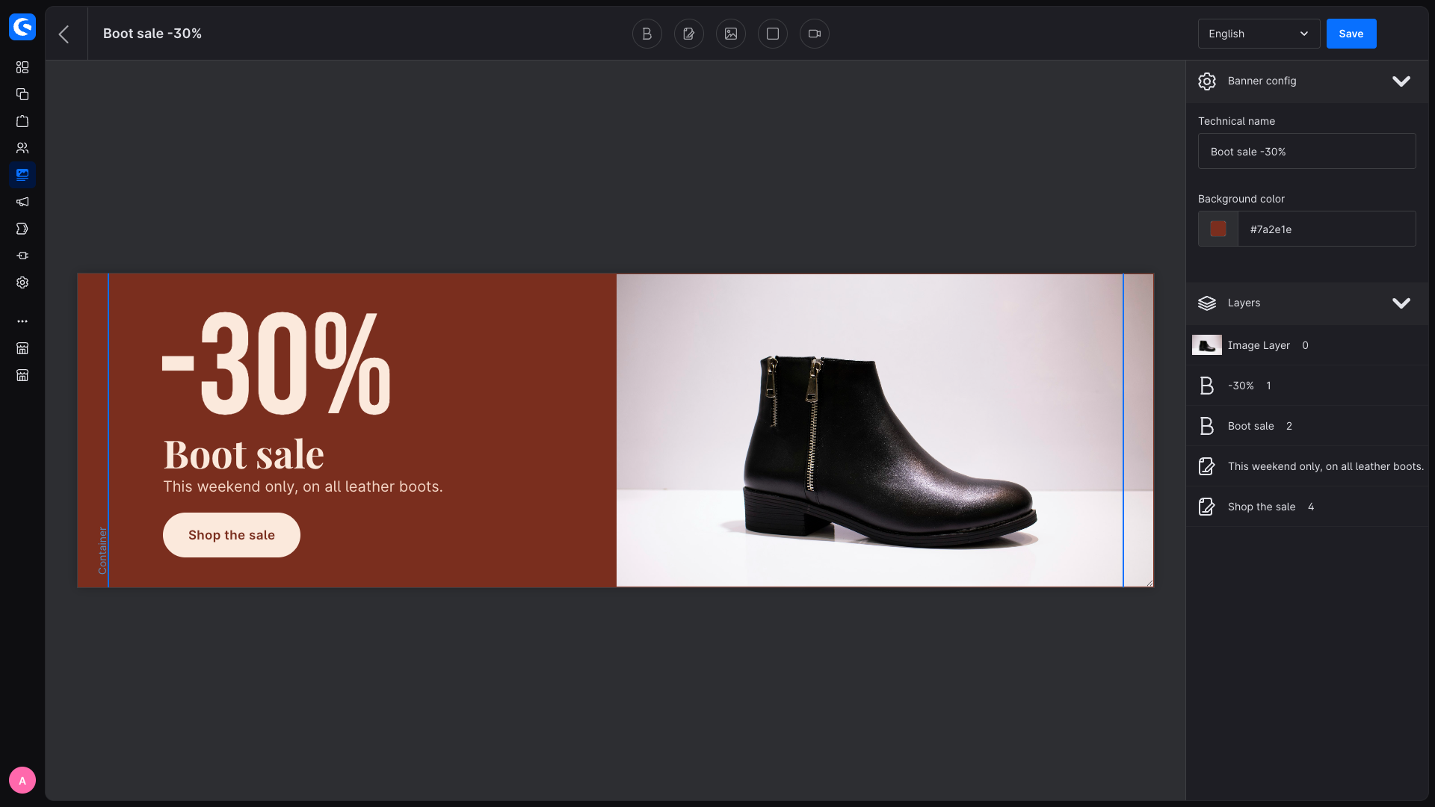Collapse the Banner config section

click(1401, 81)
